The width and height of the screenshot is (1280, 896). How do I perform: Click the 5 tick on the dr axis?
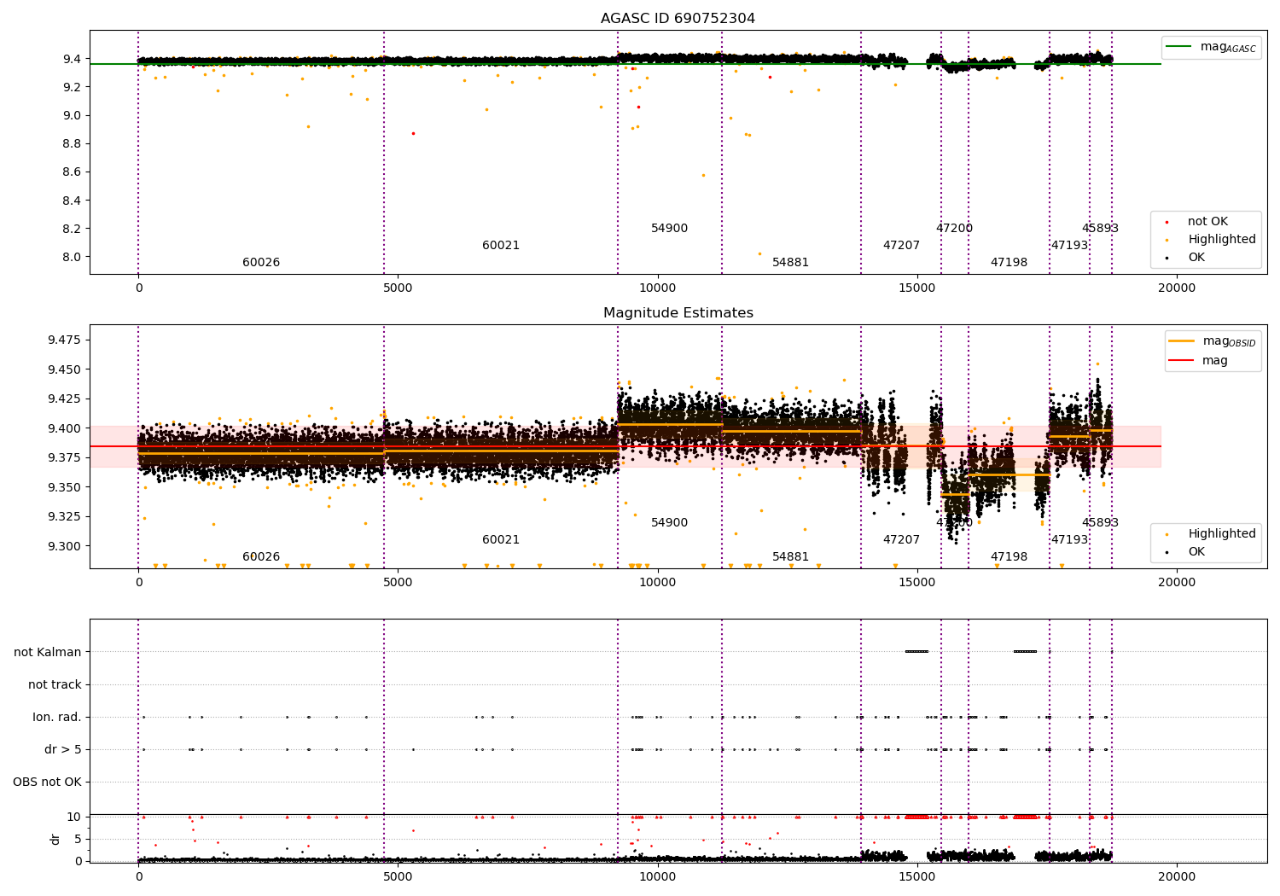point(78,839)
